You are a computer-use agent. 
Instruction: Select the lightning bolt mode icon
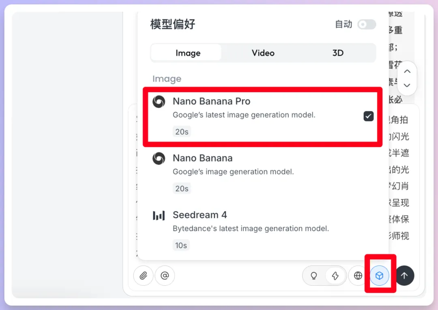[x=335, y=275]
